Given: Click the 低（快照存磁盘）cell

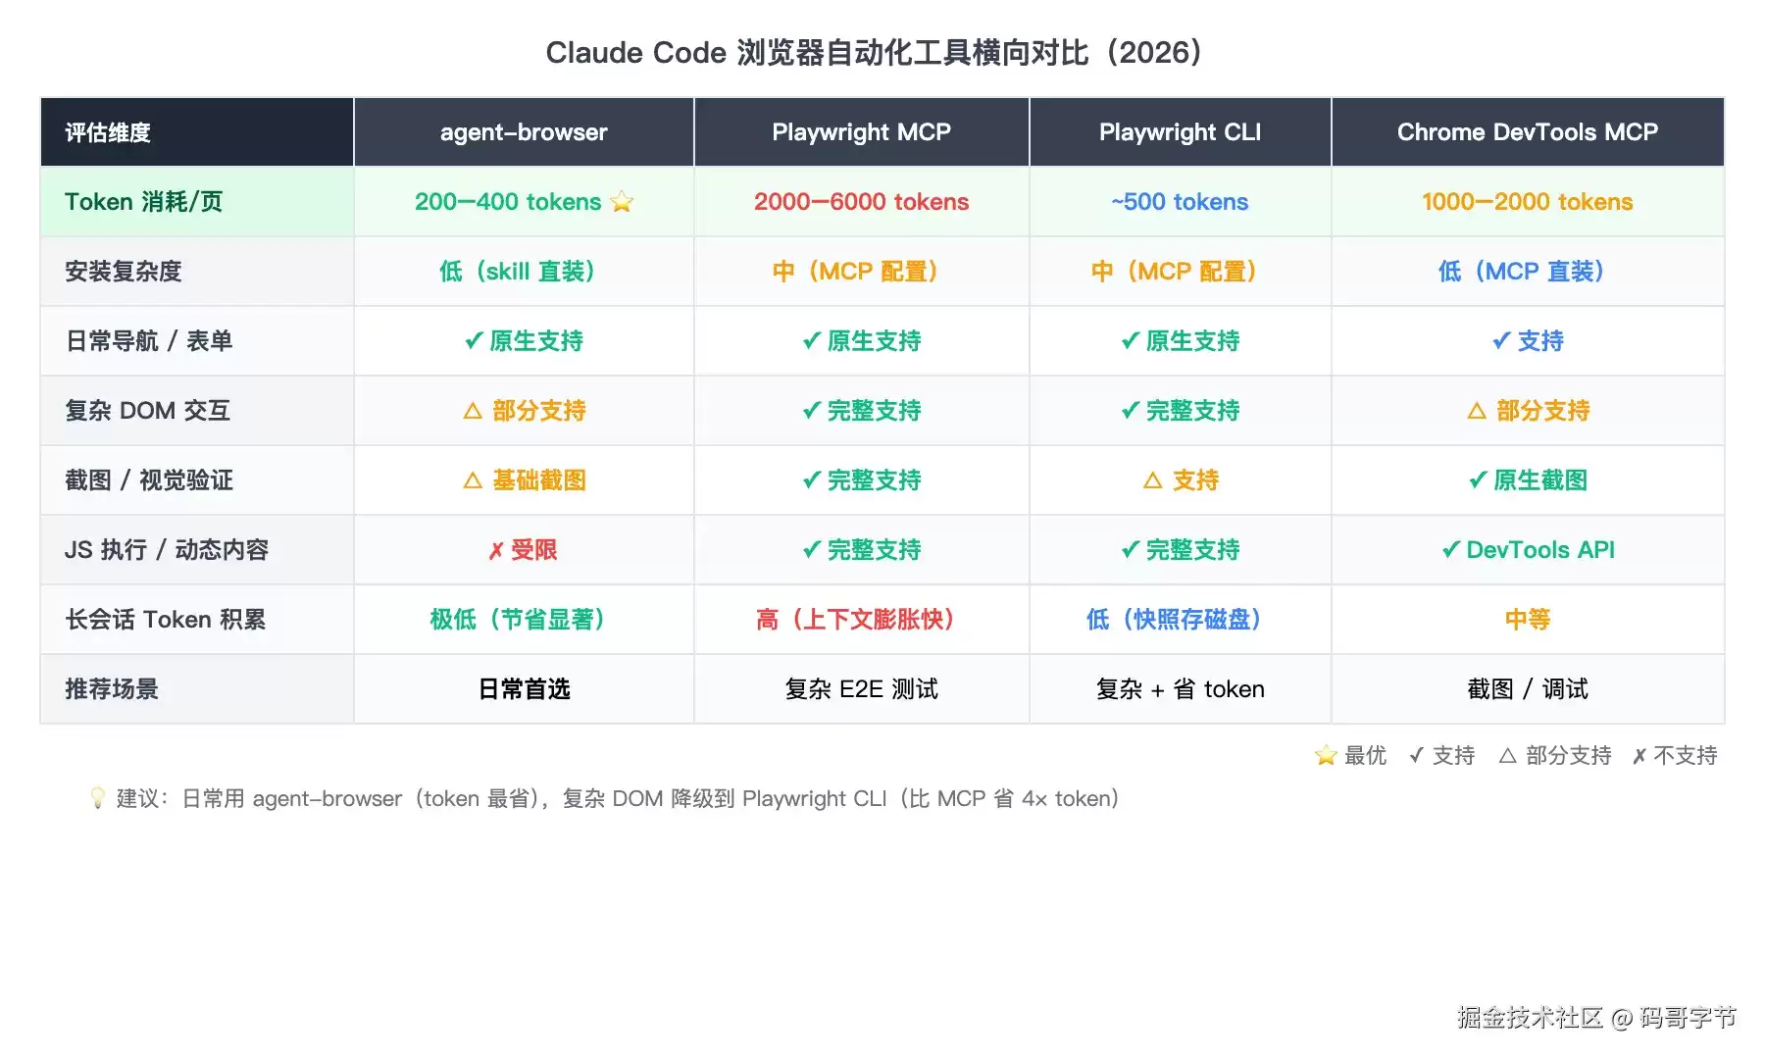Looking at the screenshot, I should pos(1180,620).
